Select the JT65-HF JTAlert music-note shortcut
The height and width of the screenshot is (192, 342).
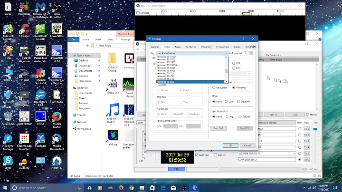pyautogui.click(x=113, y=113)
